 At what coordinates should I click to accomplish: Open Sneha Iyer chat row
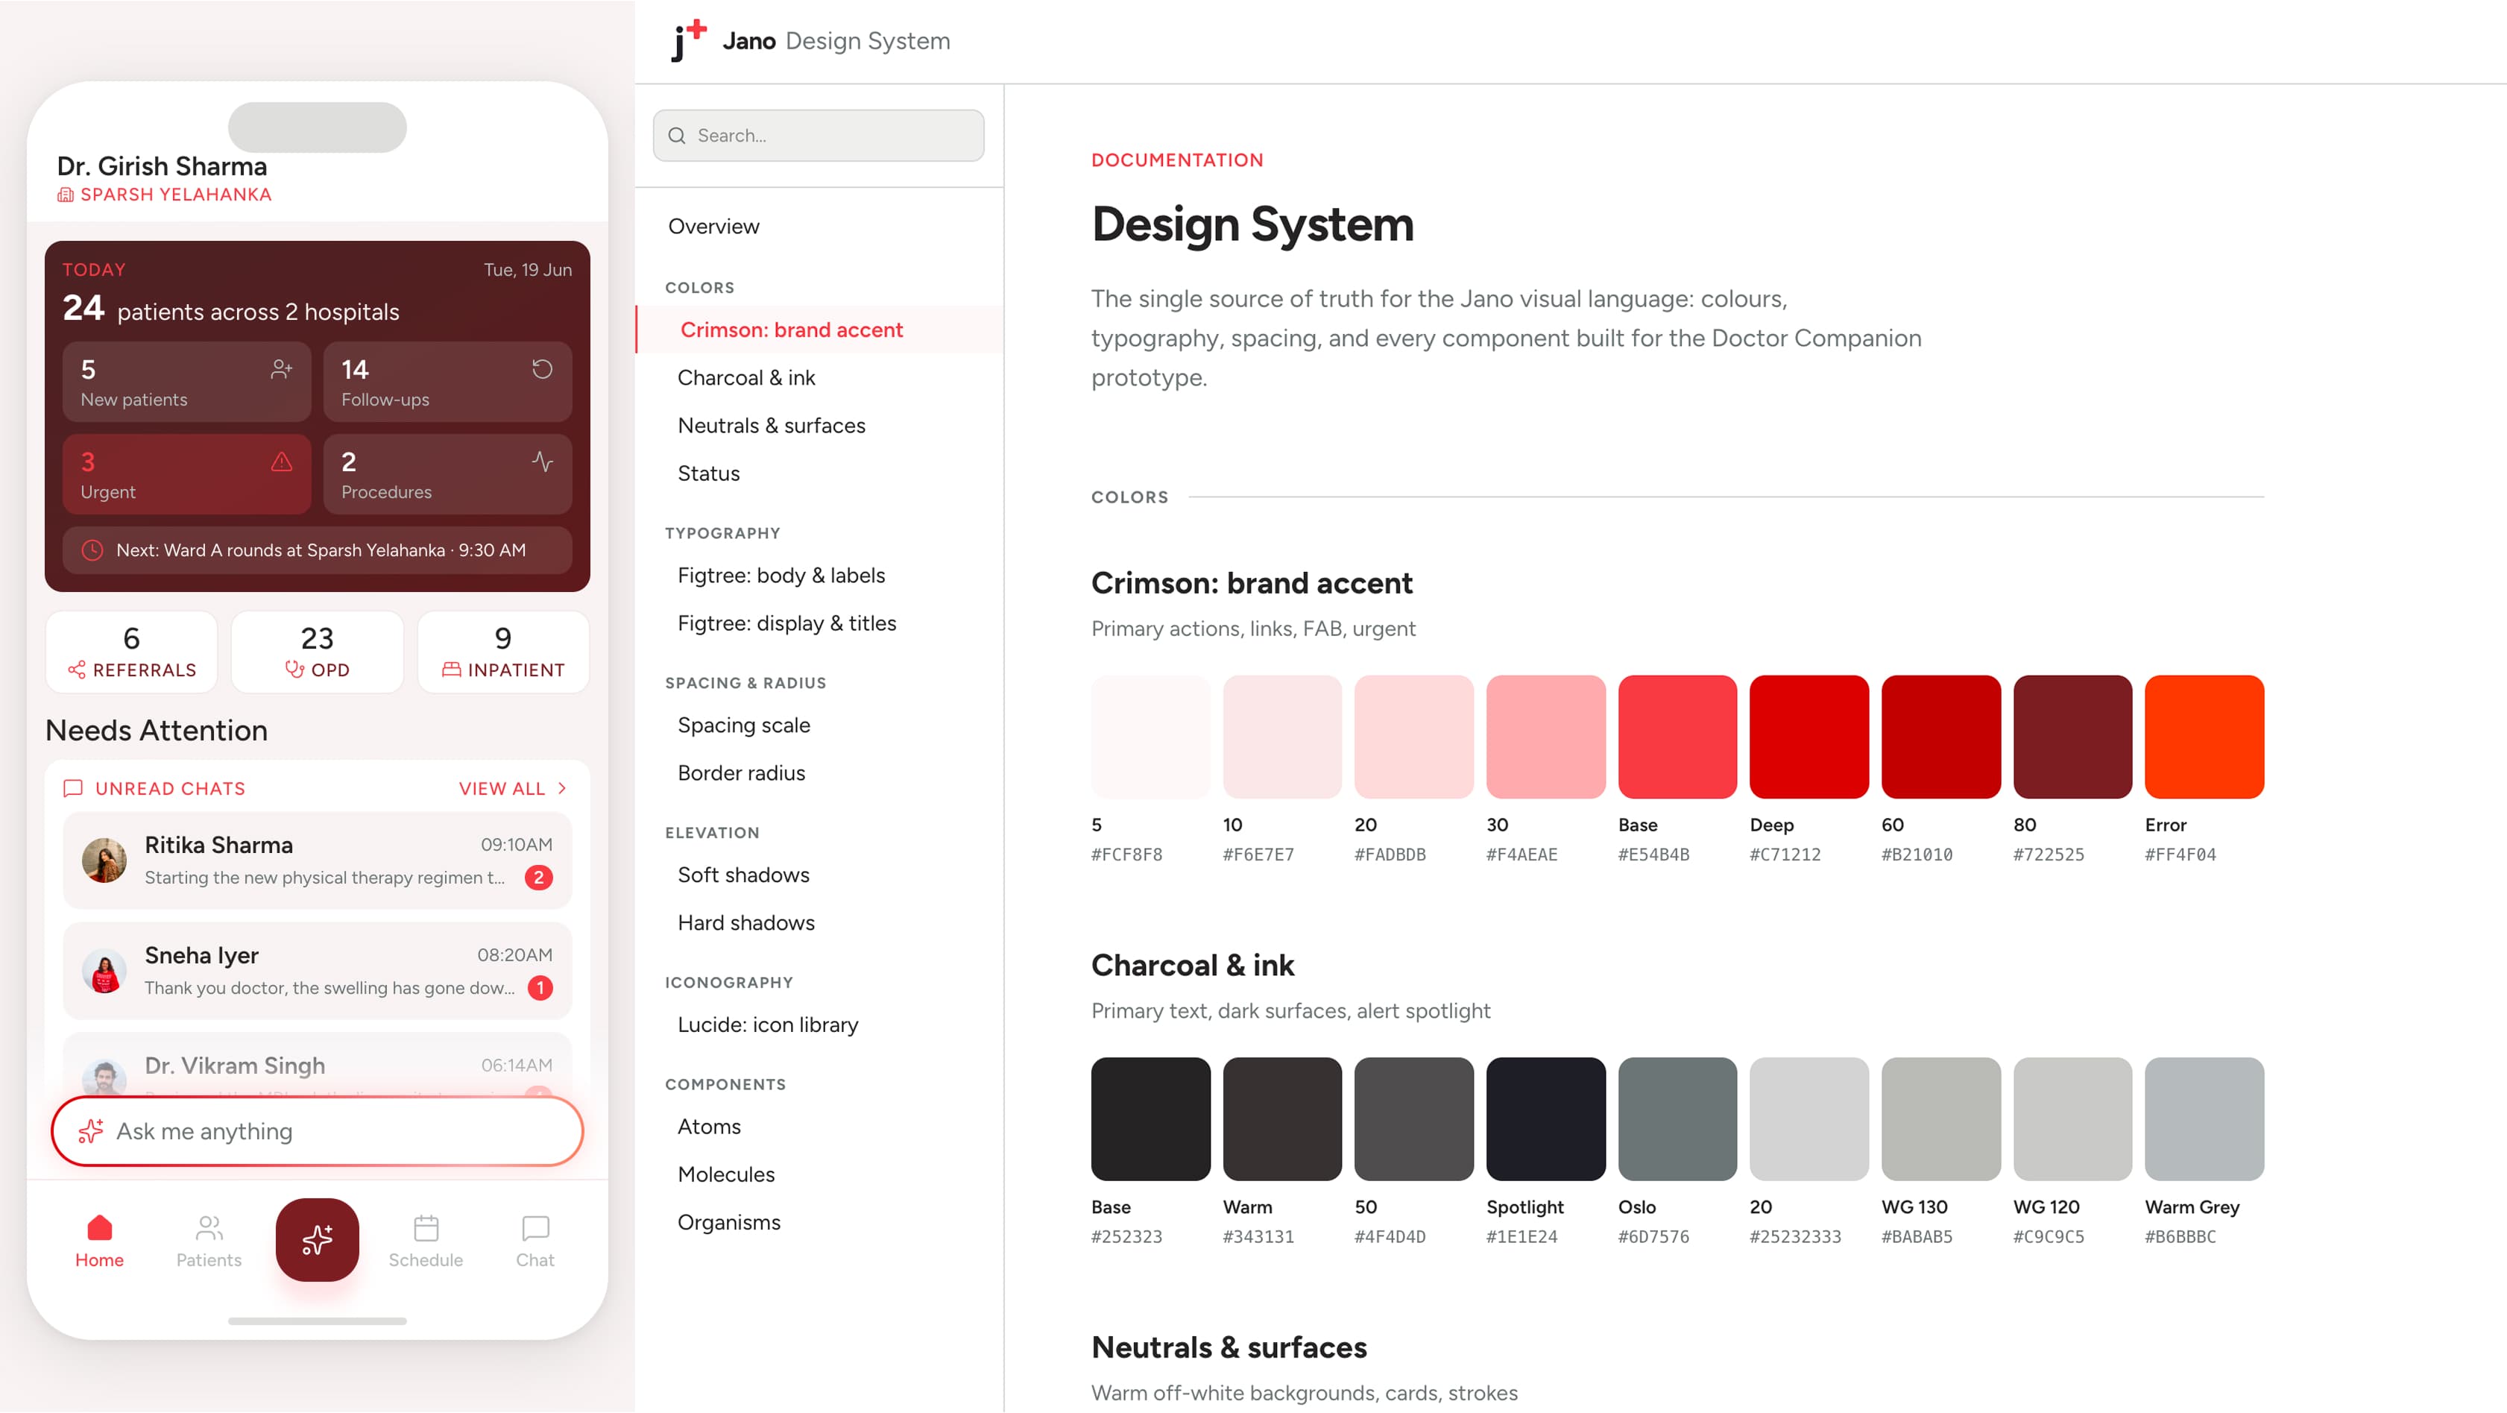(318, 971)
